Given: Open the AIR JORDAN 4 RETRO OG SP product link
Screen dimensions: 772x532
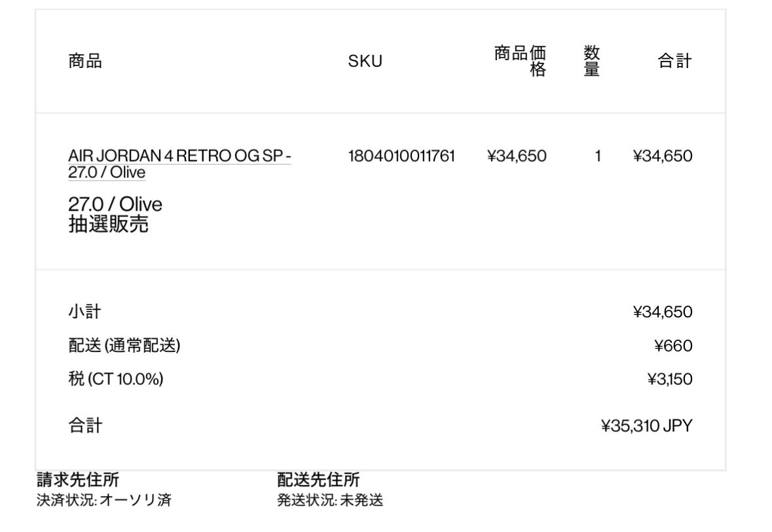Looking at the screenshot, I should (179, 156).
